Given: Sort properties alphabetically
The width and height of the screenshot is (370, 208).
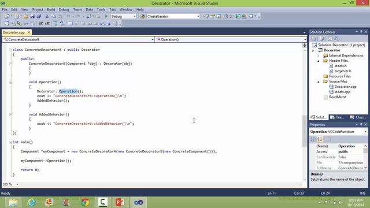Looking at the screenshot, I should pos(320,139).
